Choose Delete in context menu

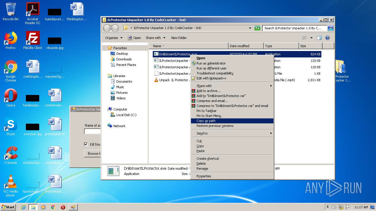232,164
